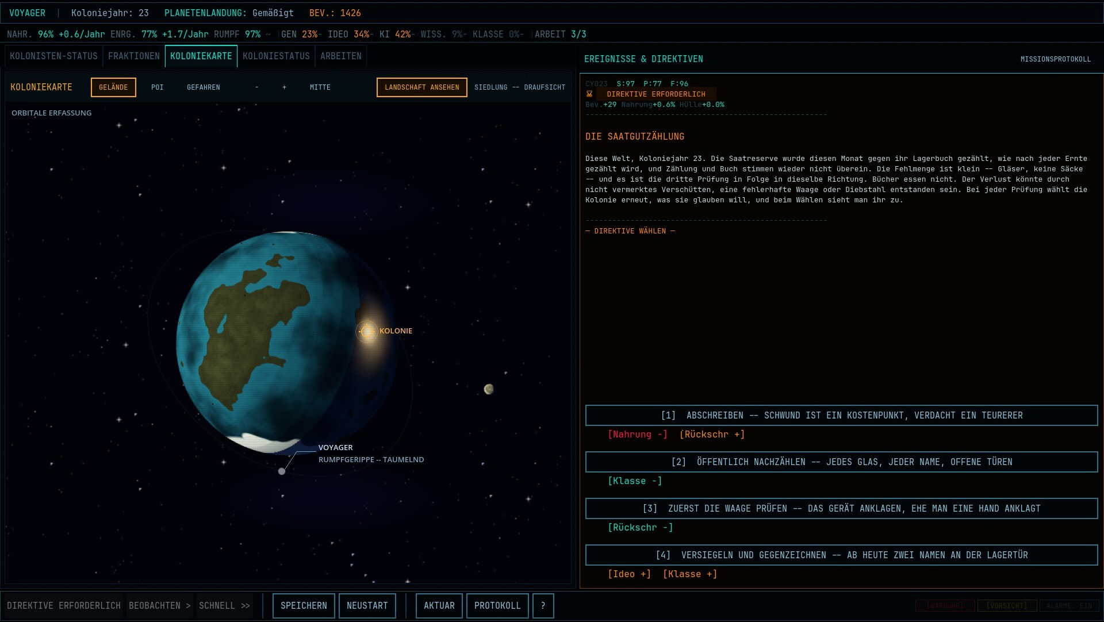Click the small moon beside the planet

pos(489,389)
